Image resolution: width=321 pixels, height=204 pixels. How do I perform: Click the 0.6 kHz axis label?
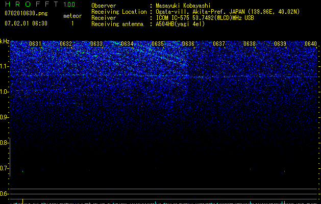click(4, 194)
